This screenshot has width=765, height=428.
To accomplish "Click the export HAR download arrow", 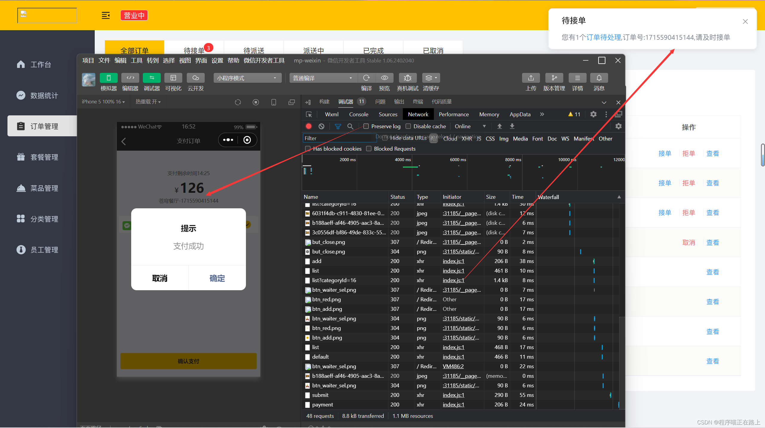I will (512, 126).
